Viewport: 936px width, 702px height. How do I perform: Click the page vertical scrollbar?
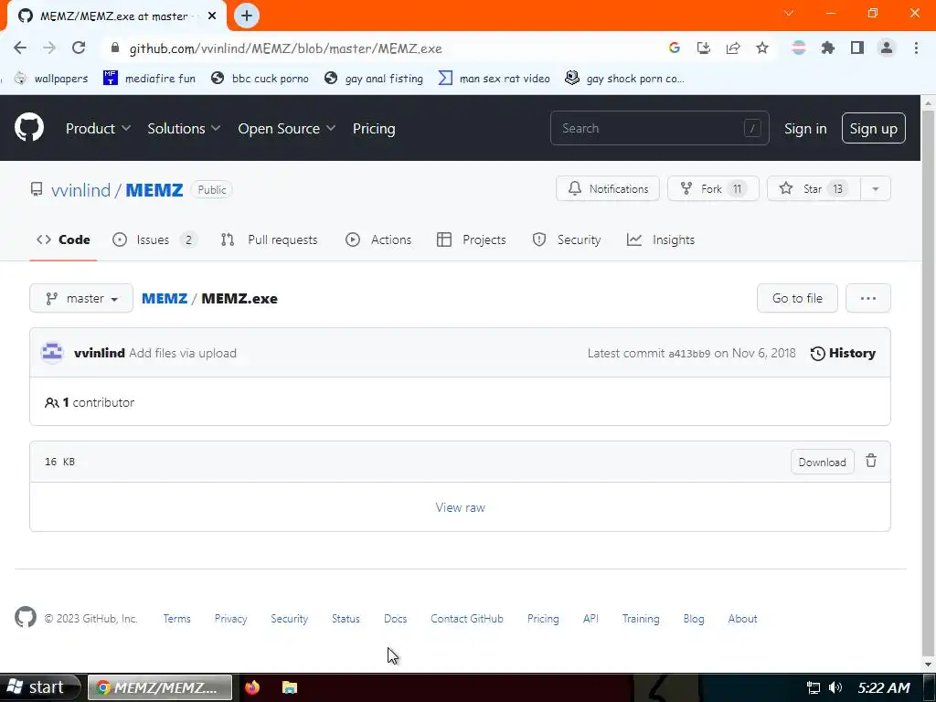929,382
